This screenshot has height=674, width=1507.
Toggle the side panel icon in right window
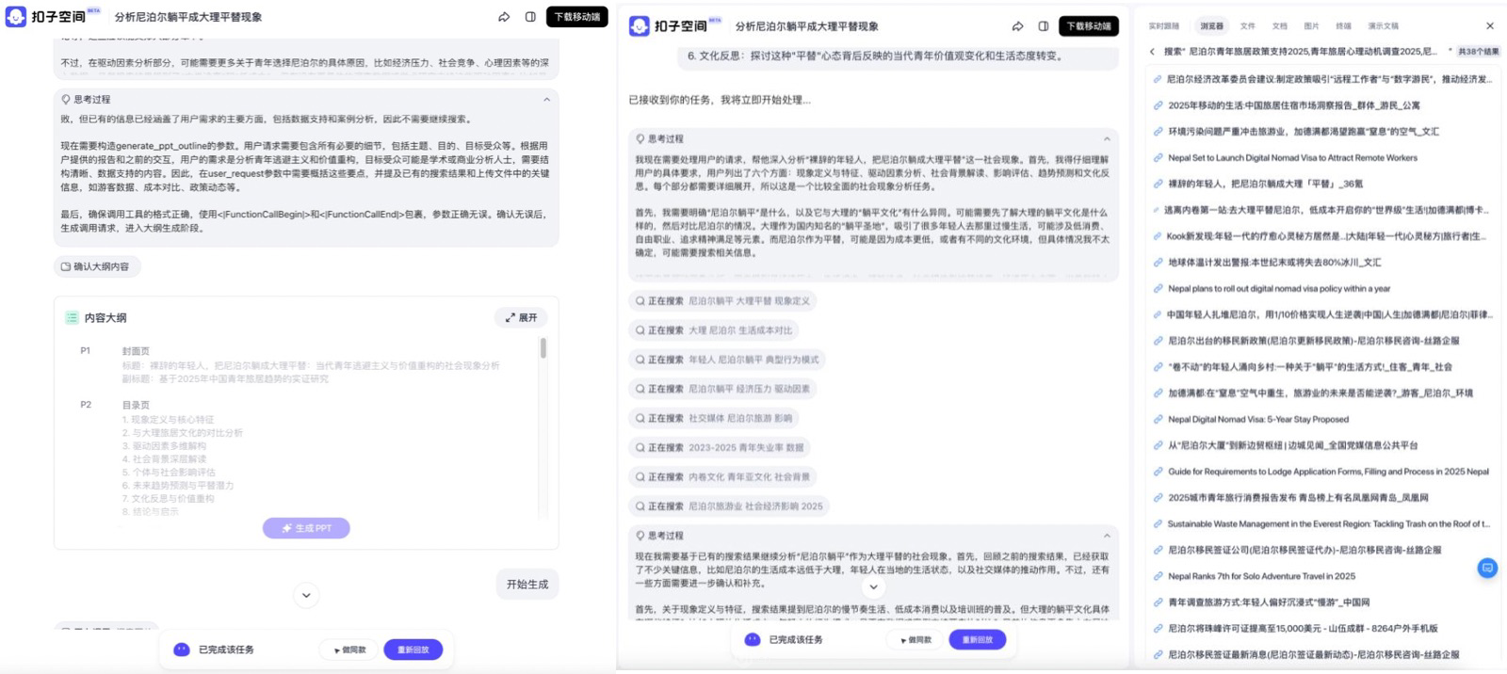[x=1043, y=26]
